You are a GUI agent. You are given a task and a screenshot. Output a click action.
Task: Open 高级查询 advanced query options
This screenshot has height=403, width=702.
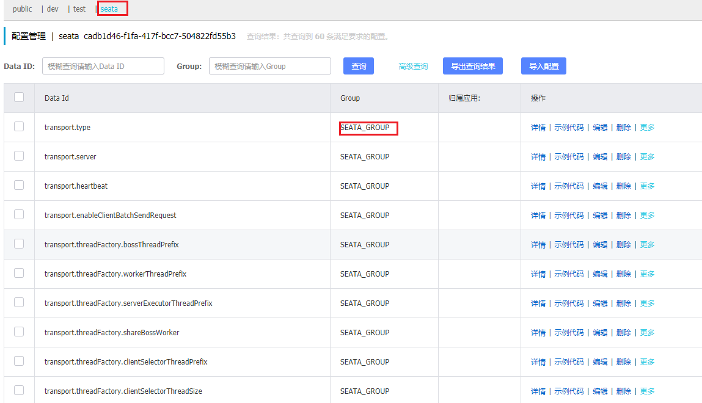[413, 67]
